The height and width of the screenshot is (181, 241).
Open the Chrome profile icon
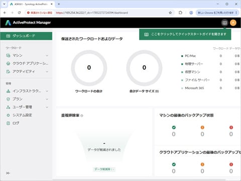coord(191,13)
